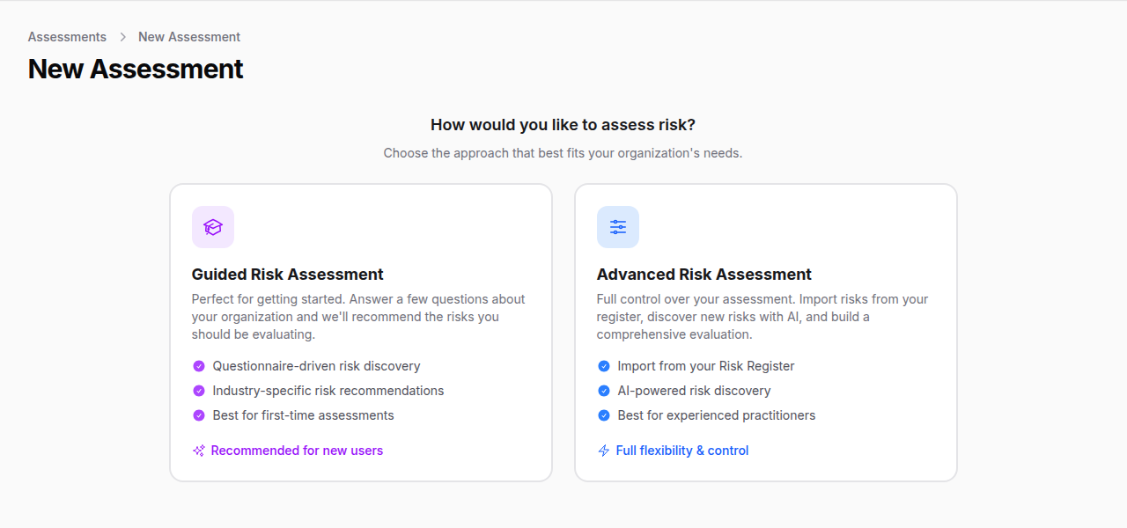Click the lightning bolt icon beside Full flexibility & control

pos(603,450)
